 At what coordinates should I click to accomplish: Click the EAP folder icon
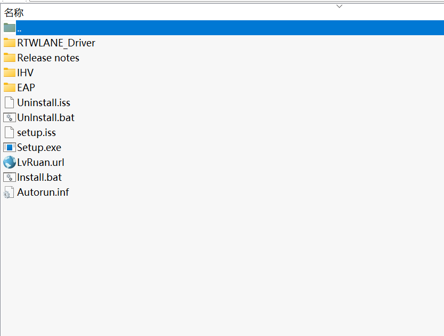(x=9, y=87)
